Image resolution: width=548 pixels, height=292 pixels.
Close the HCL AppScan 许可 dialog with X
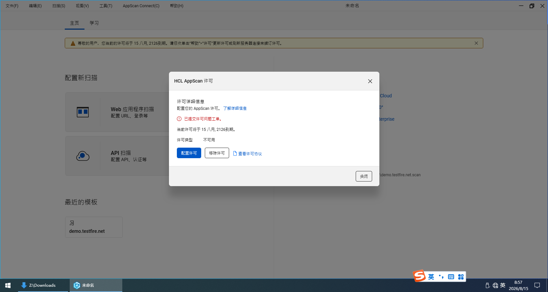[x=370, y=81]
